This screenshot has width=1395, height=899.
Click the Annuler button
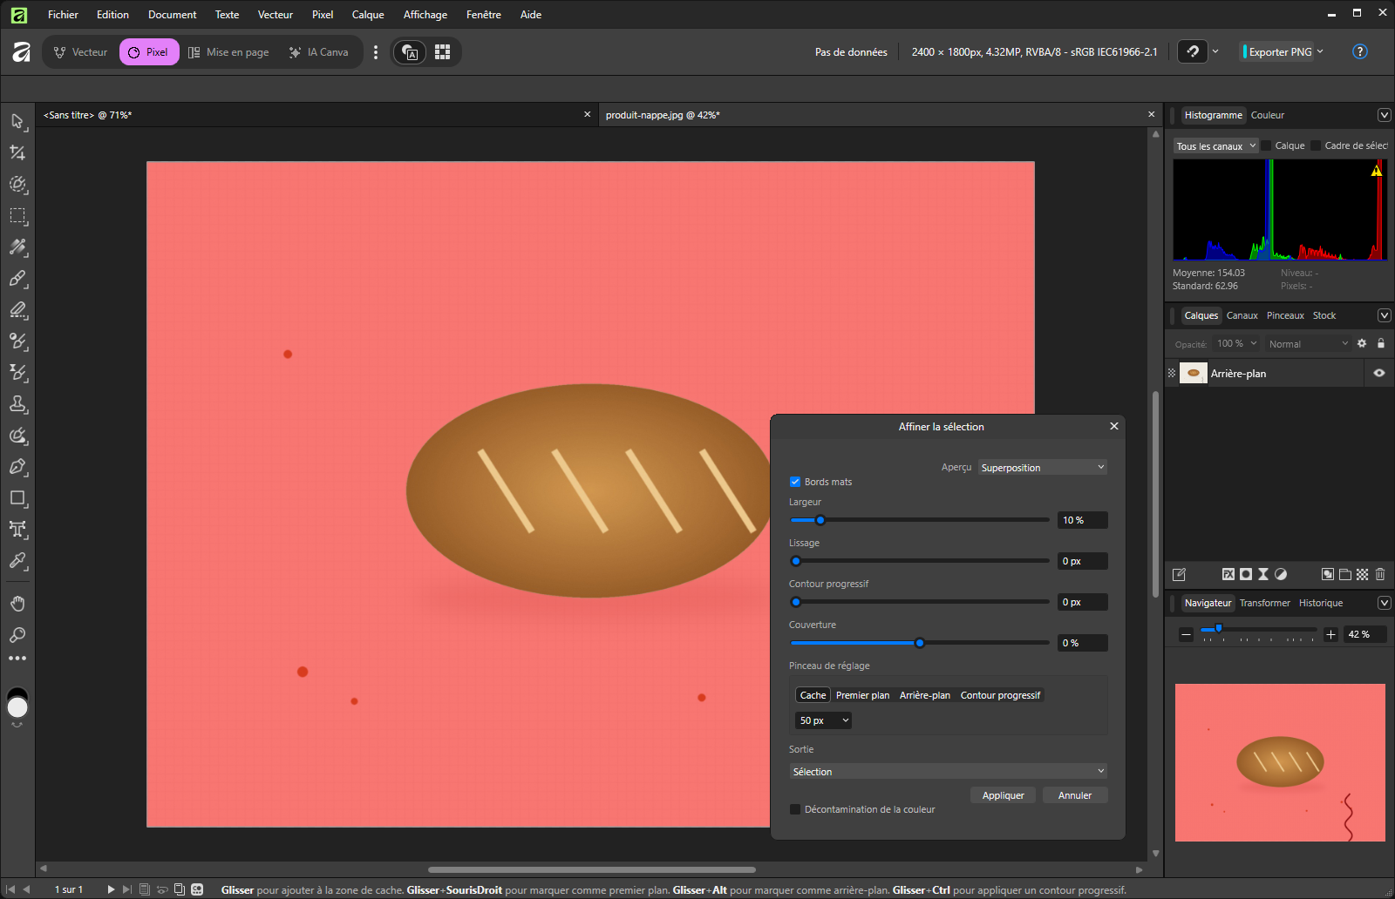point(1075,795)
